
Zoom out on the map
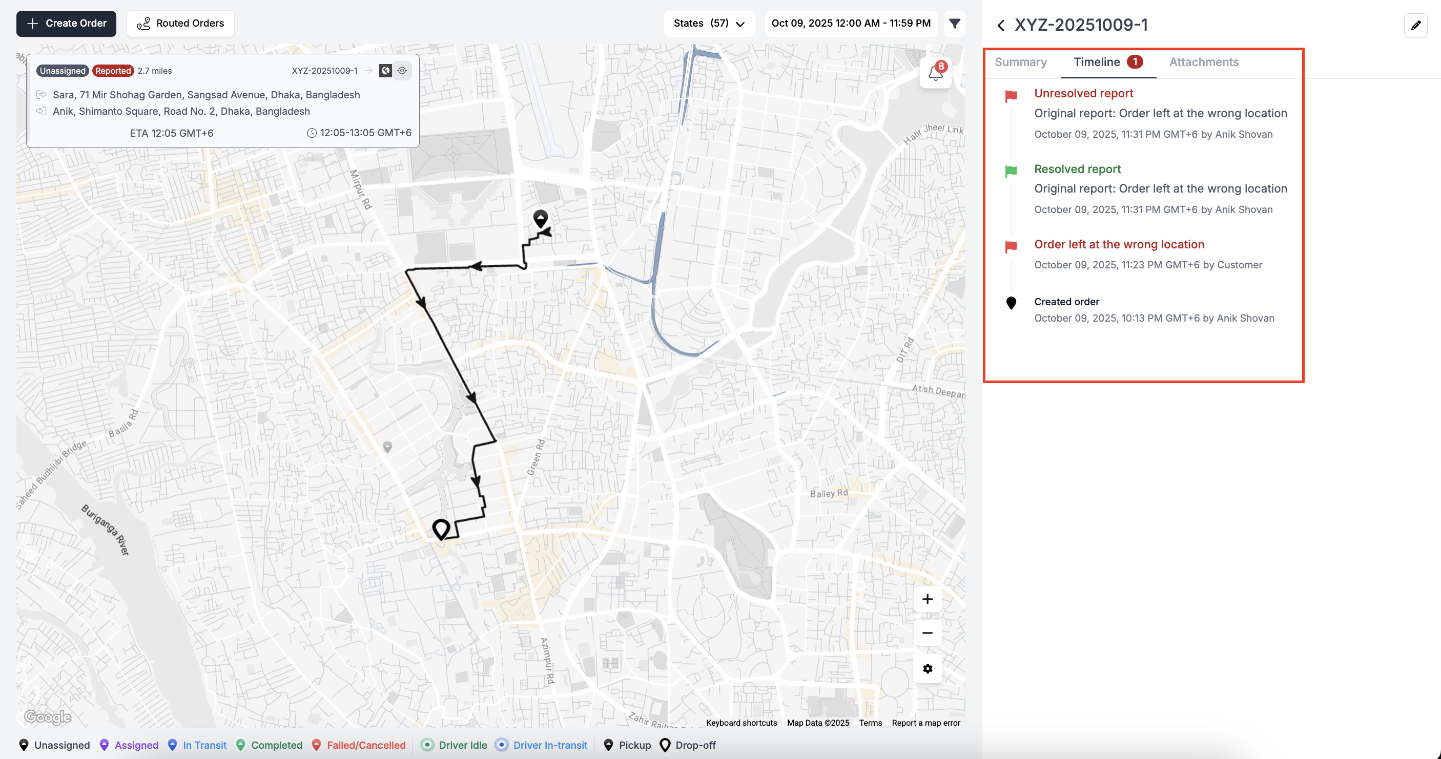pos(928,632)
